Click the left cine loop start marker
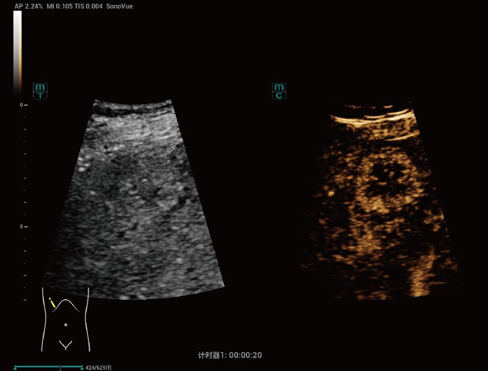Image resolution: width=488 pixels, height=371 pixels. pos(15,367)
